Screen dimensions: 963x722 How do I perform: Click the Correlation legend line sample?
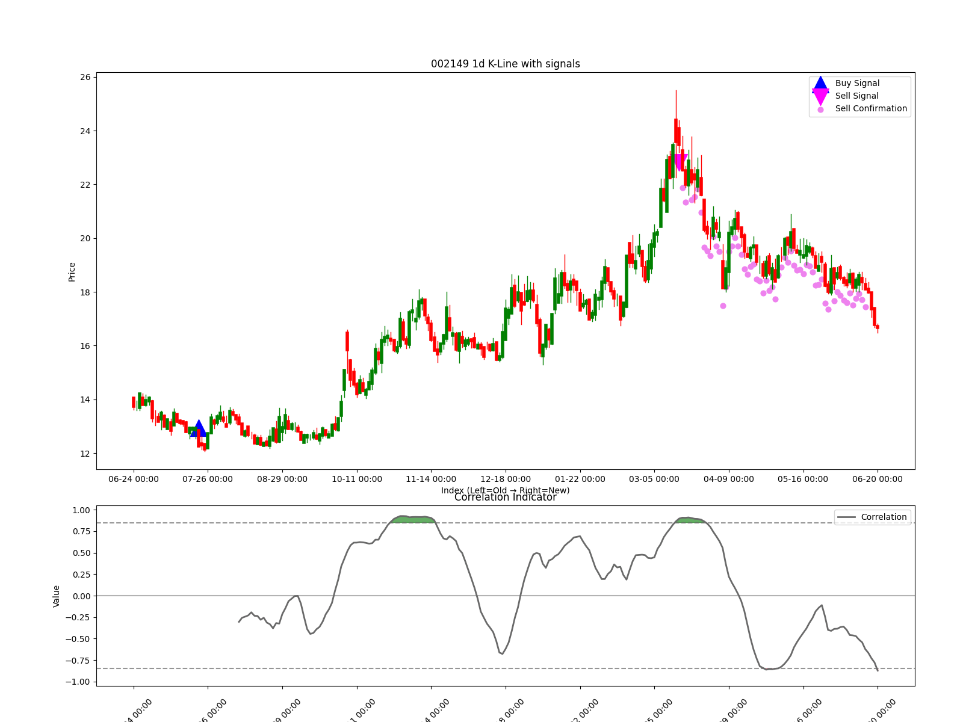[x=846, y=517]
